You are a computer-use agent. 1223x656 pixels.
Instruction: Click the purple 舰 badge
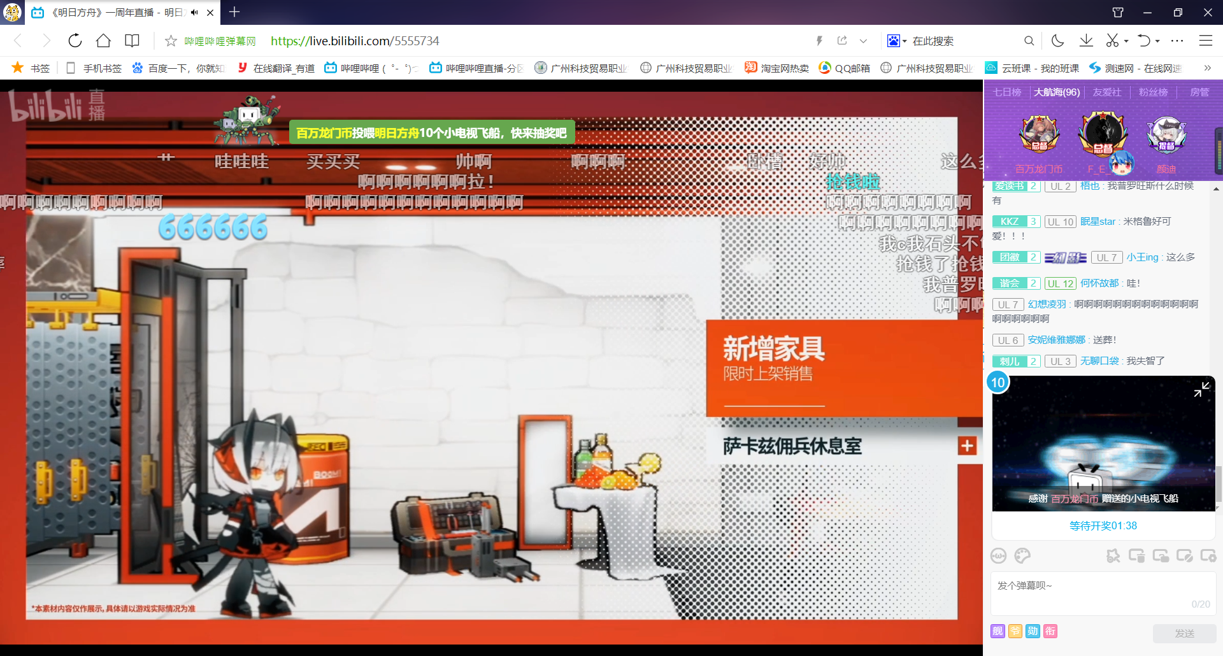[x=998, y=631]
